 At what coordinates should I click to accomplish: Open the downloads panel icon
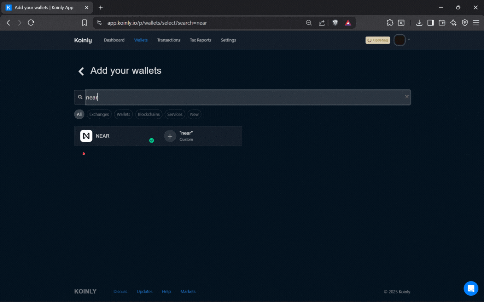(419, 22)
